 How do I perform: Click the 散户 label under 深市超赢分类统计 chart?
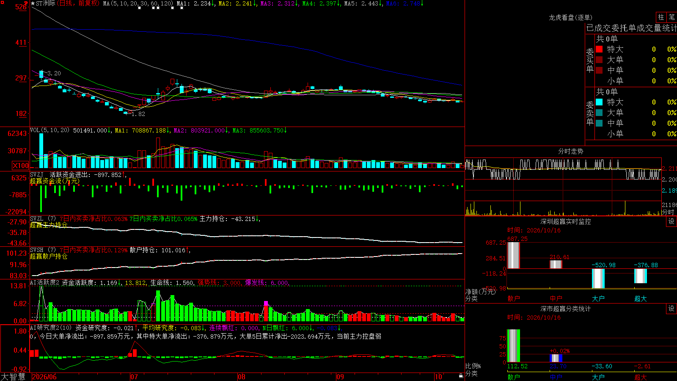coord(514,377)
